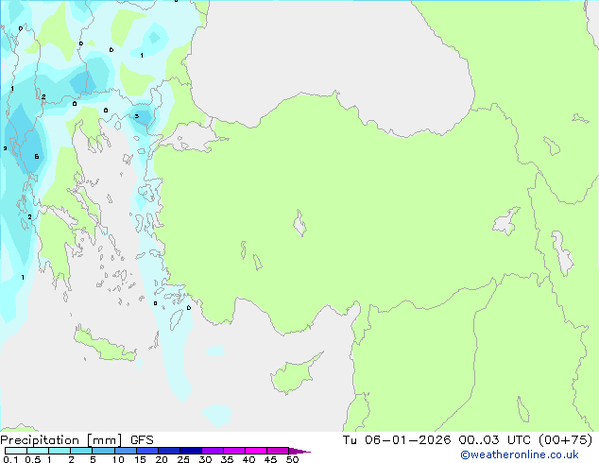Click the '10' legend scale label
Screen dimensions: 599x463
[x=118, y=459]
